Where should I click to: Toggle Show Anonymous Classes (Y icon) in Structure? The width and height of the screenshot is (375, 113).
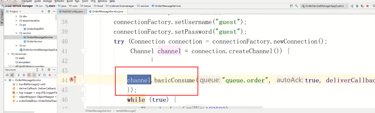(39, 75)
